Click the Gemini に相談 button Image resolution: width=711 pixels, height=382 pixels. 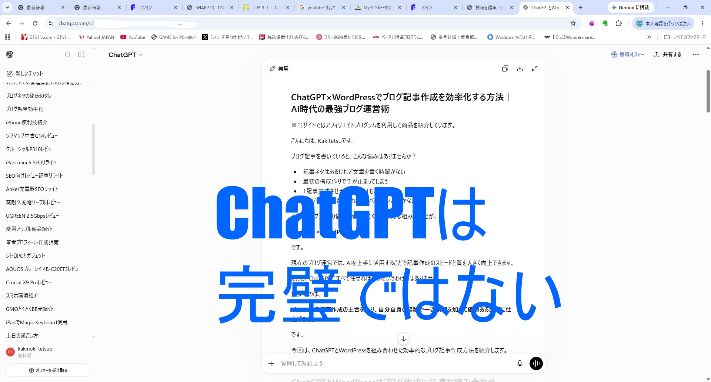630,7
